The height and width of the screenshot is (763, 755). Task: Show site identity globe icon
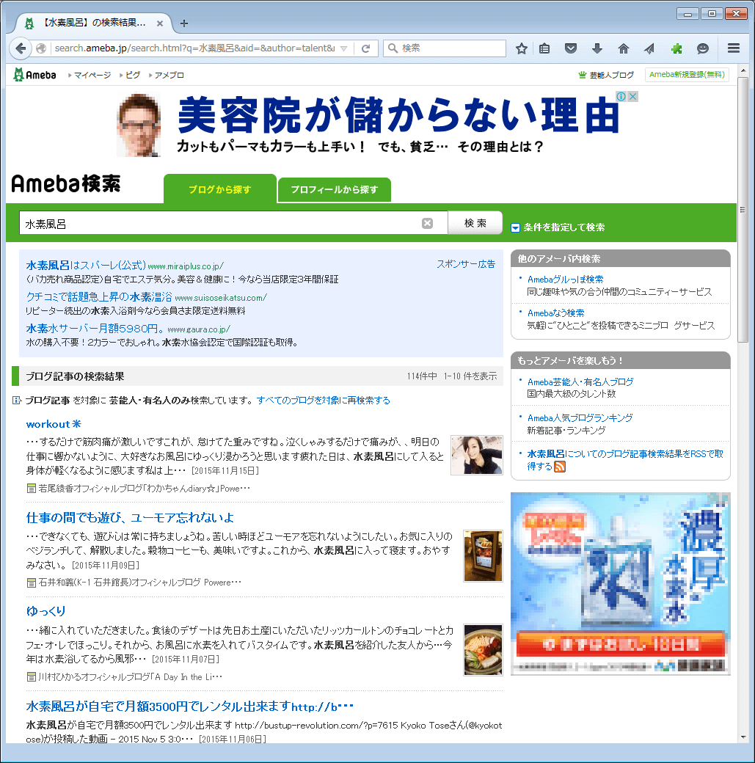point(41,48)
